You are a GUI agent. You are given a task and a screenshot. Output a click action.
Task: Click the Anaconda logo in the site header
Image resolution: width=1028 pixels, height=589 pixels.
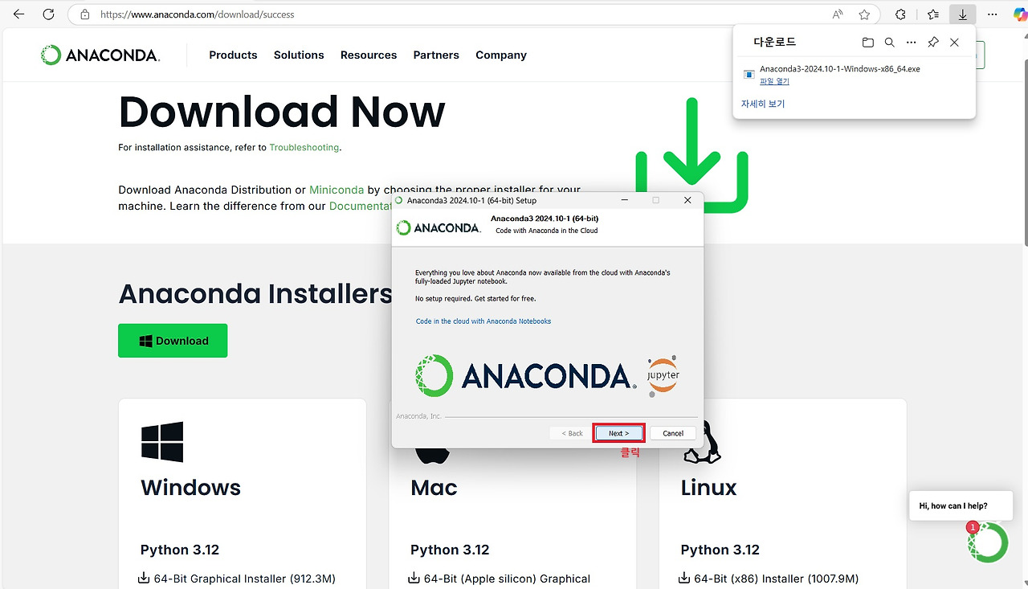(100, 55)
